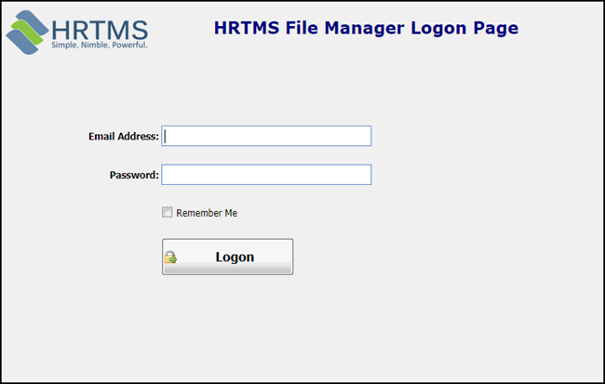Click the gray gradient bottom edge of Logon button
The image size is (605, 384).
[228, 269]
